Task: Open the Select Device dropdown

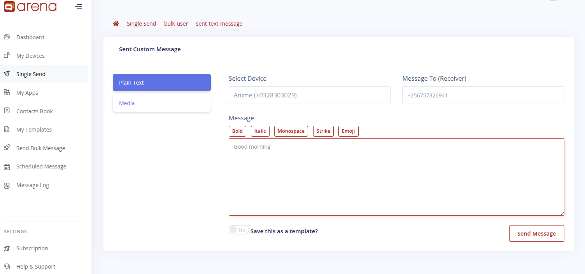Action: click(310, 95)
